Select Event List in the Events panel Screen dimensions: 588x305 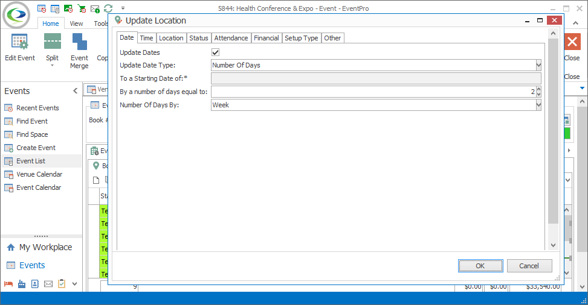coord(41,161)
